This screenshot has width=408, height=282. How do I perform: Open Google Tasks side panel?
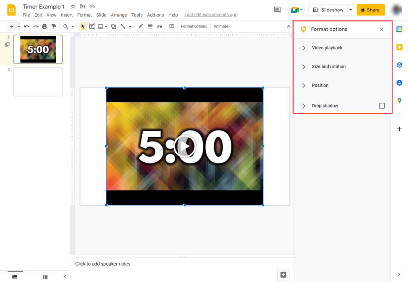[x=399, y=65]
